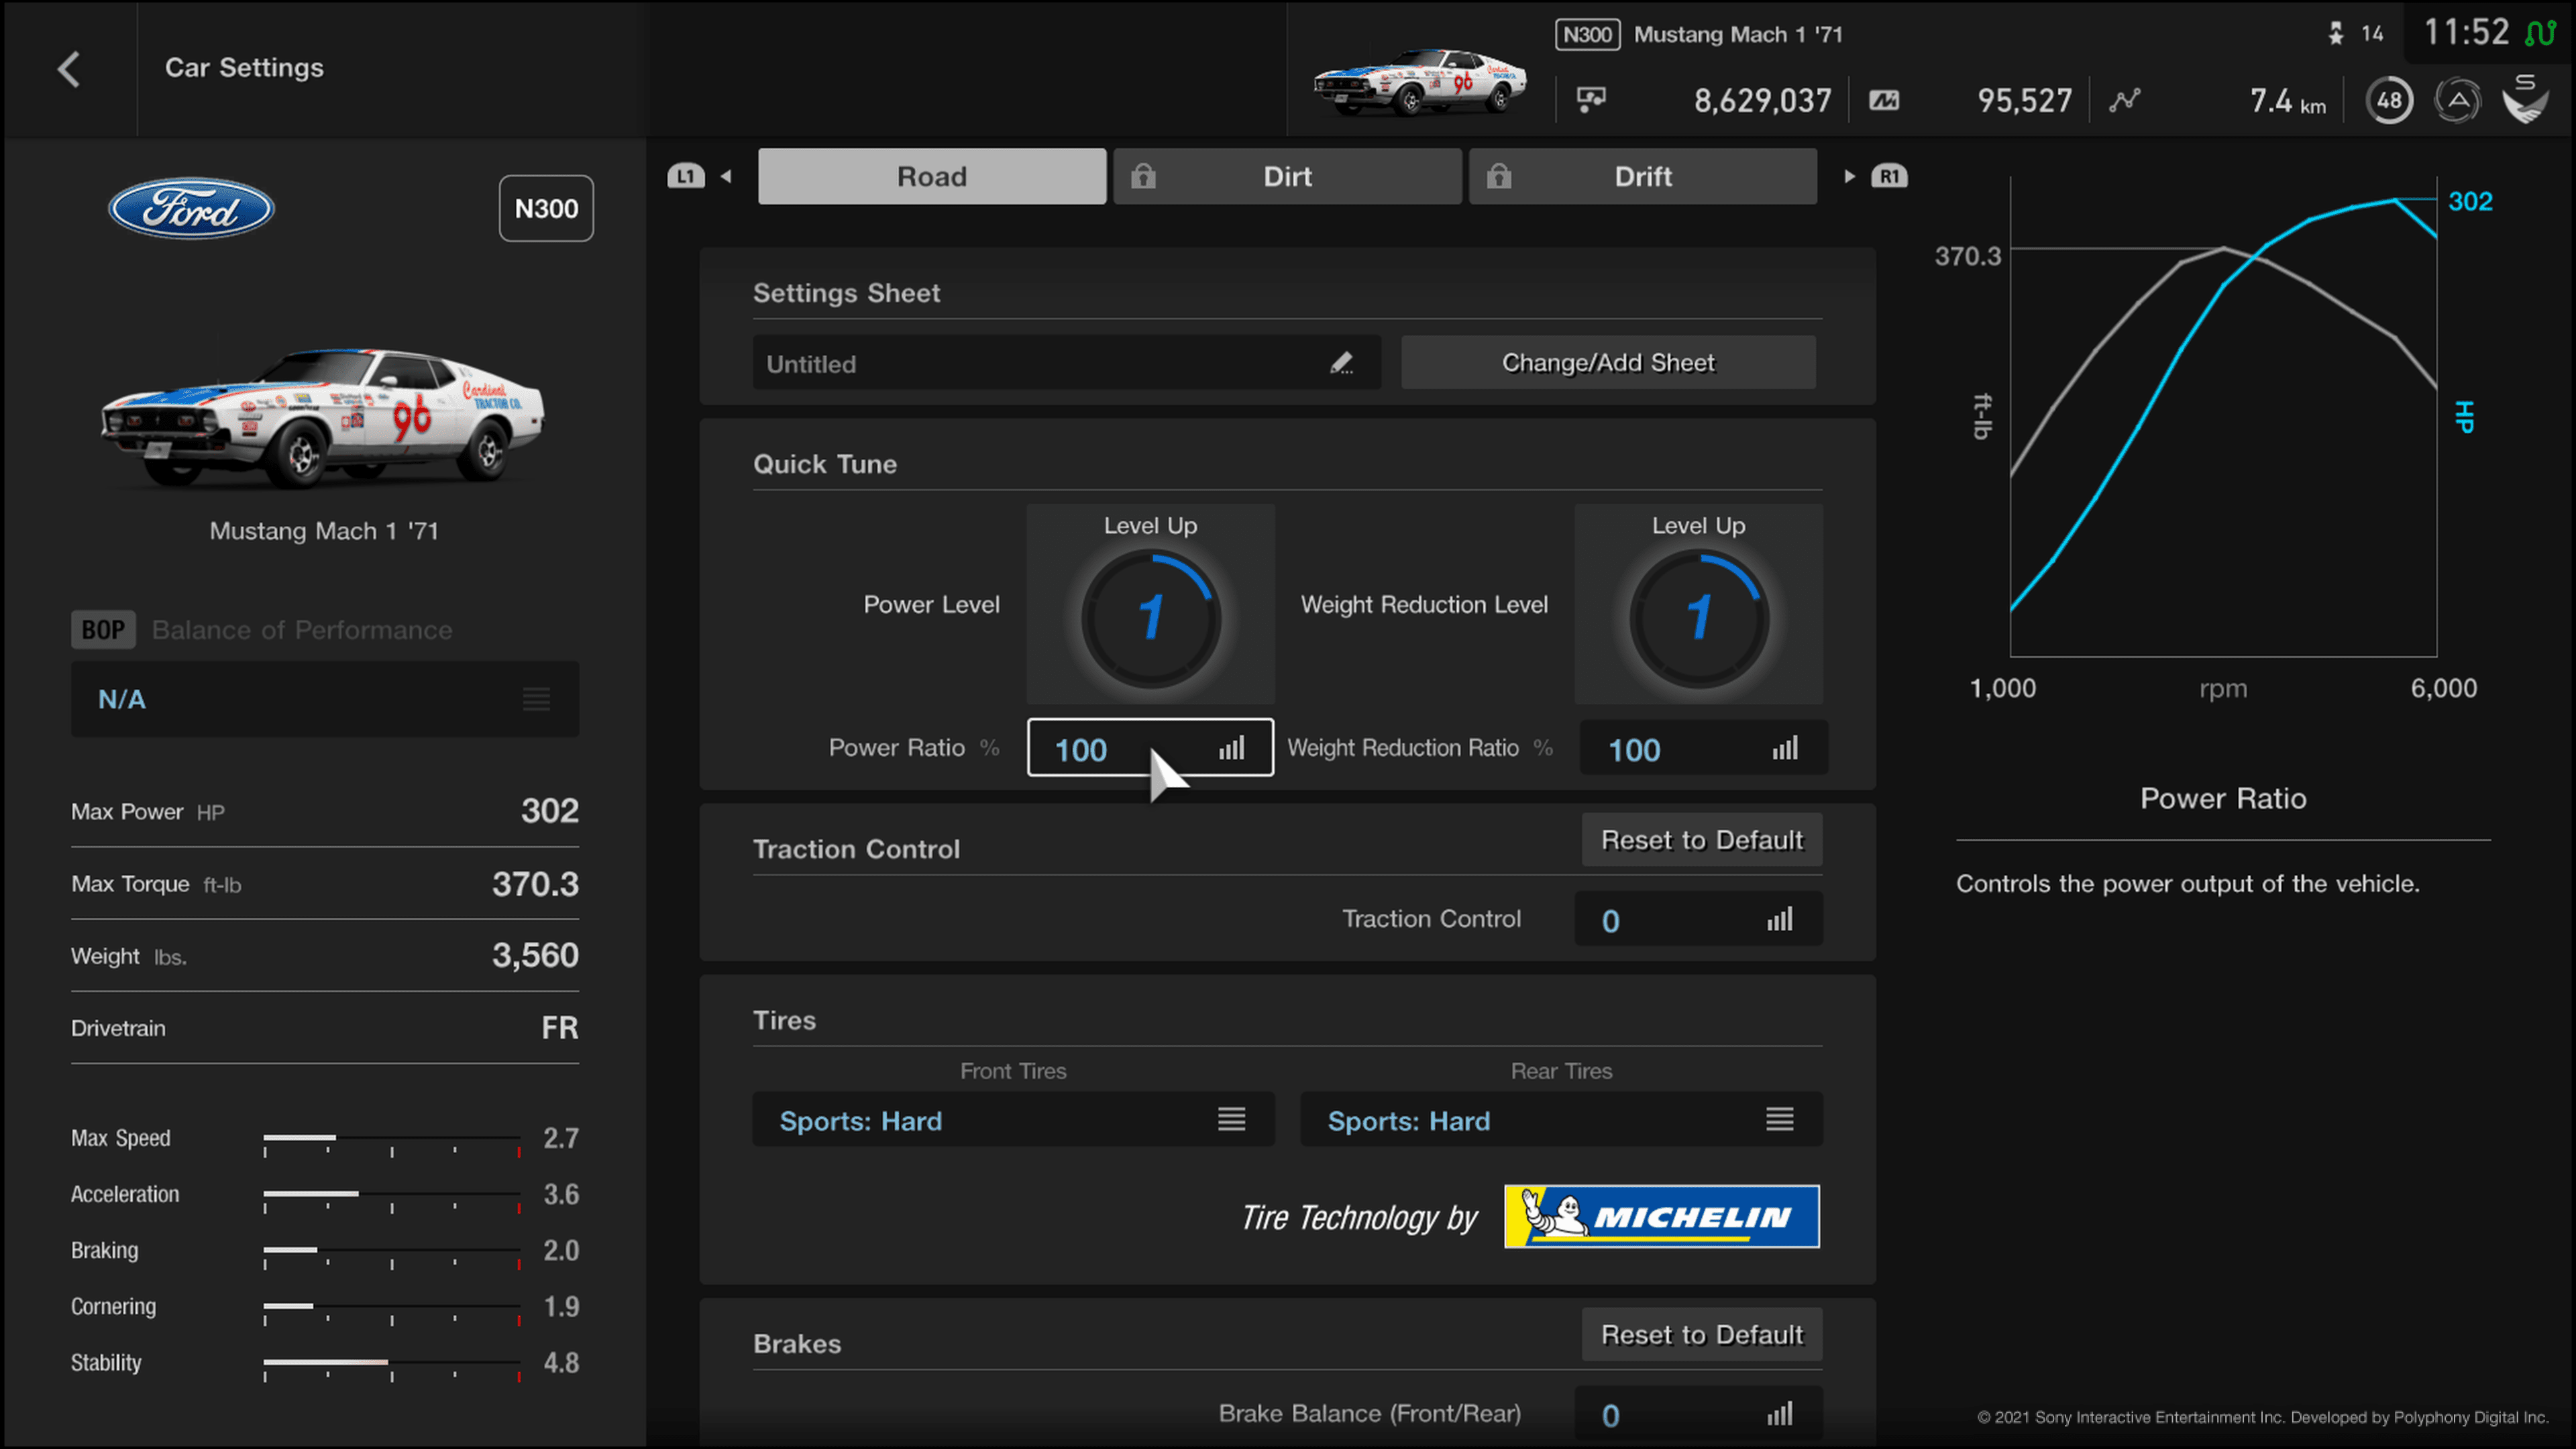Click the right arrow beside R1
The height and width of the screenshot is (1449, 2576).
[x=1849, y=176]
